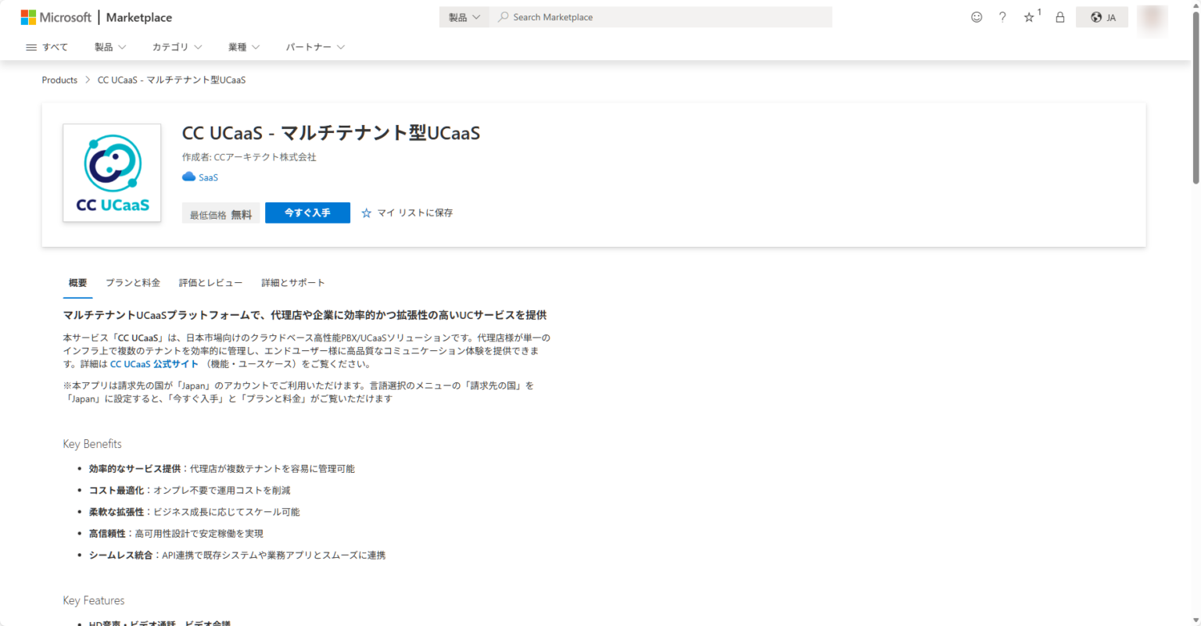Click the SaaS cloud icon under the title

188,177
